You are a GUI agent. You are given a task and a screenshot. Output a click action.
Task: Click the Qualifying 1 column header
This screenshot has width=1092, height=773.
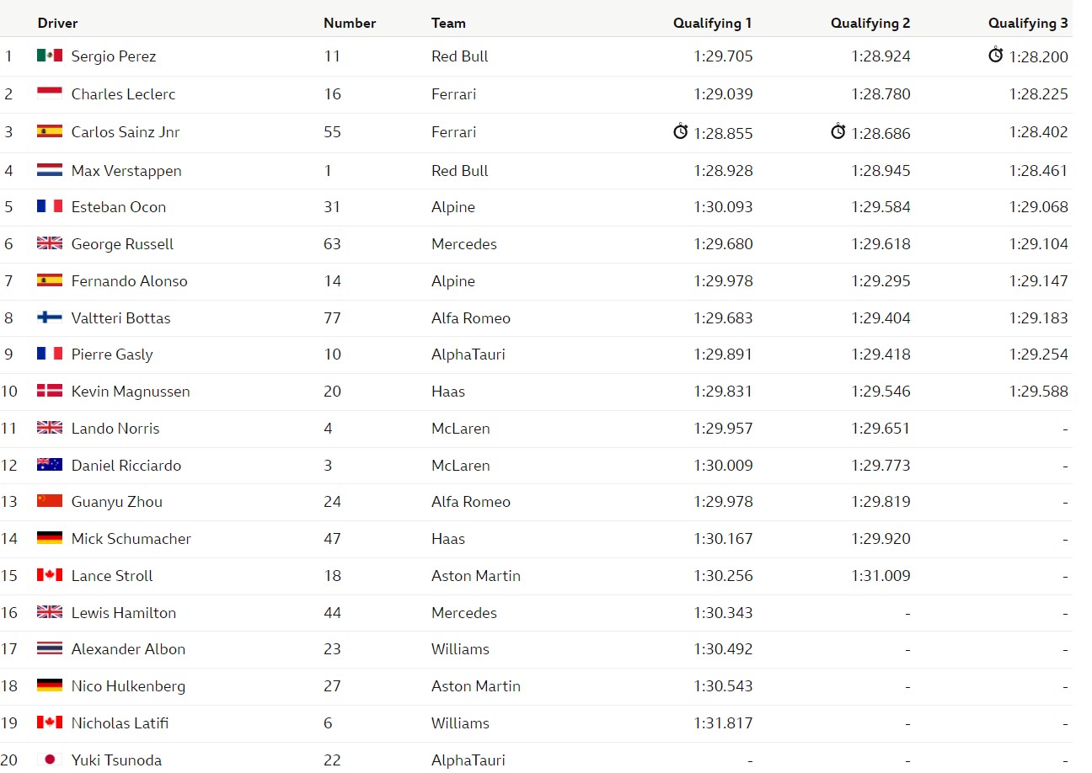click(x=712, y=24)
